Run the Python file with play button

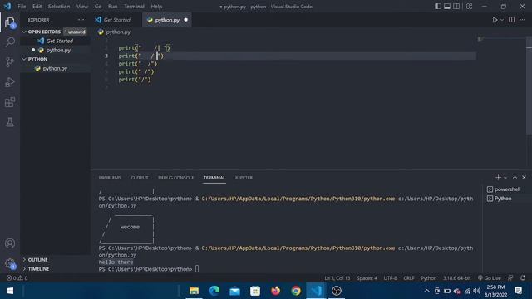[495, 20]
